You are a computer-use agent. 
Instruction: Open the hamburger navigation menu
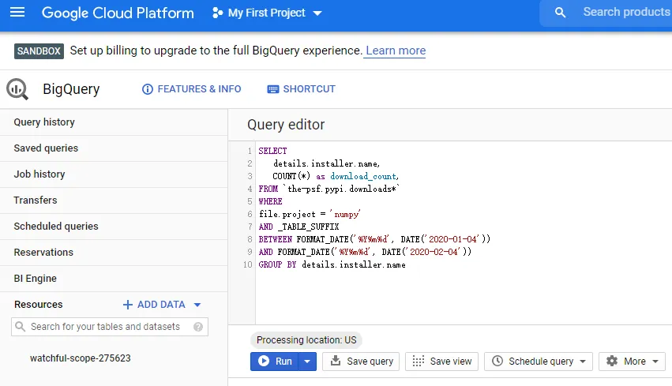click(17, 13)
